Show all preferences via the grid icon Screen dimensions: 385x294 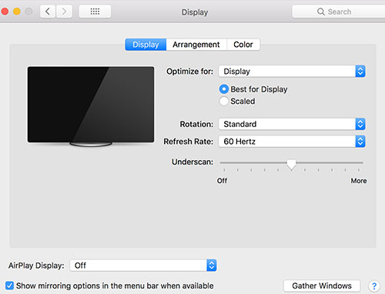pos(95,12)
